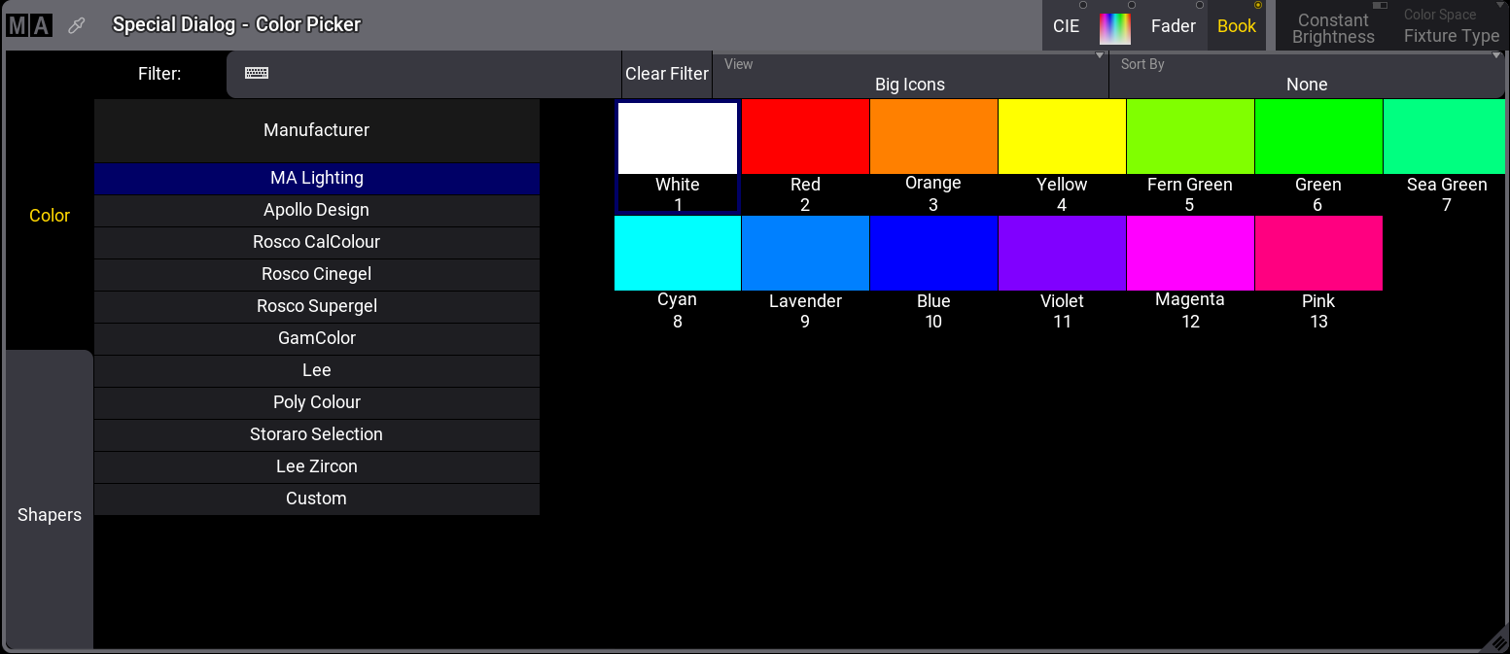Select Lee Zircon in manufacturer list
This screenshot has width=1510, height=654.
point(317,466)
